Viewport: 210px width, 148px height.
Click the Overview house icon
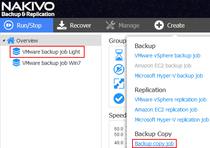[x=11, y=40]
